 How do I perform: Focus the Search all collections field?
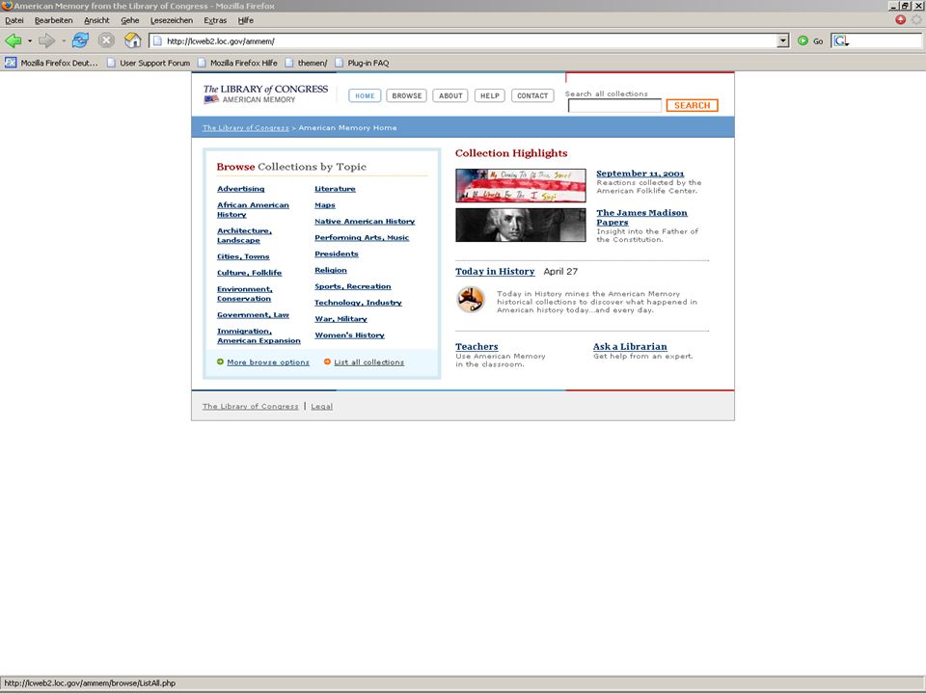click(x=614, y=106)
